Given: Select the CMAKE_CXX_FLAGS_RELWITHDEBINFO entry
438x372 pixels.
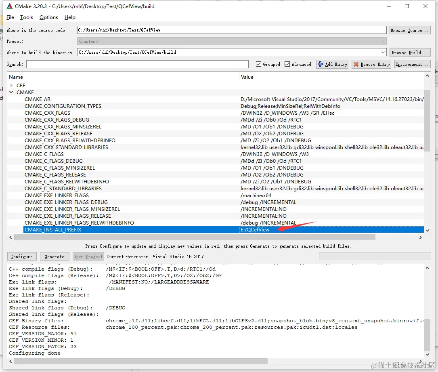Looking at the screenshot, I should 70,140.
